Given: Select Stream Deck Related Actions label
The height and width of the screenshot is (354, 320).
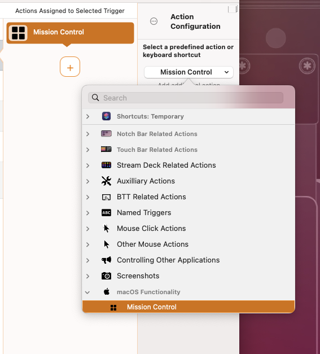Looking at the screenshot, I should coord(166,165).
